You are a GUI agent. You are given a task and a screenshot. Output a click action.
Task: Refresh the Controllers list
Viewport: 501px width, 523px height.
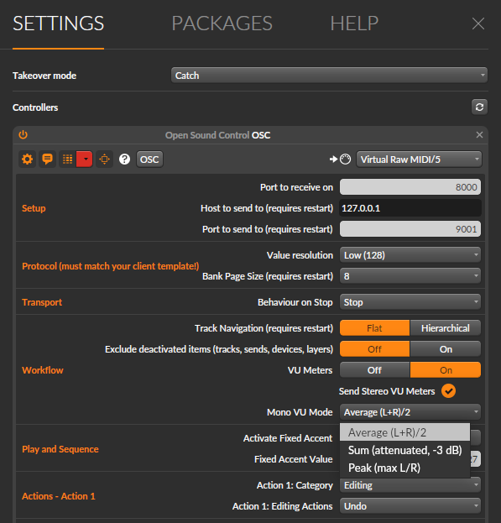[479, 107]
